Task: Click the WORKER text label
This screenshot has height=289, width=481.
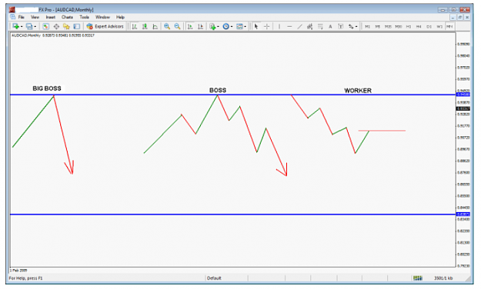Action: click(x=358, y=91)
